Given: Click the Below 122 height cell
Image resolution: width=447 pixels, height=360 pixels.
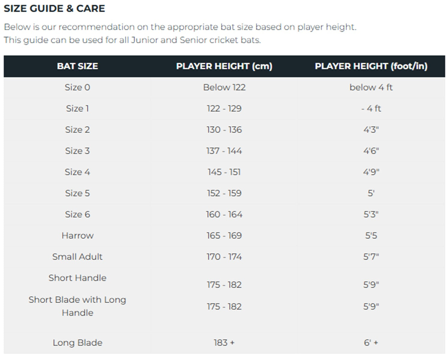Looking at the screenshot, I should click(224, 87).
